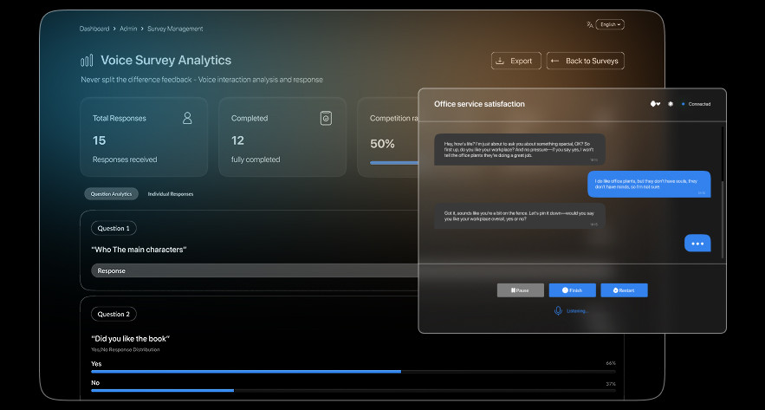Click the Question 2 badge
The width and height of the screenshot is (765, 410).
pyautogui.click(x=113, y=314)
